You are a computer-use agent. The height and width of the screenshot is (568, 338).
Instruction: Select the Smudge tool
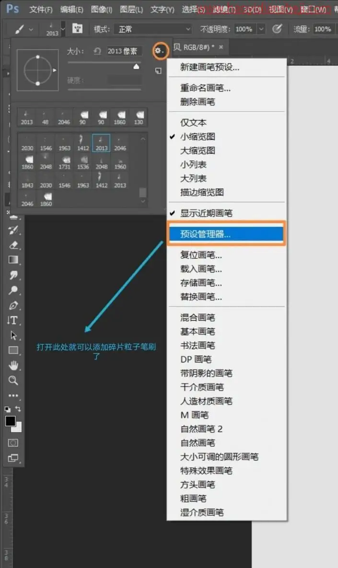tap(13, 275)
